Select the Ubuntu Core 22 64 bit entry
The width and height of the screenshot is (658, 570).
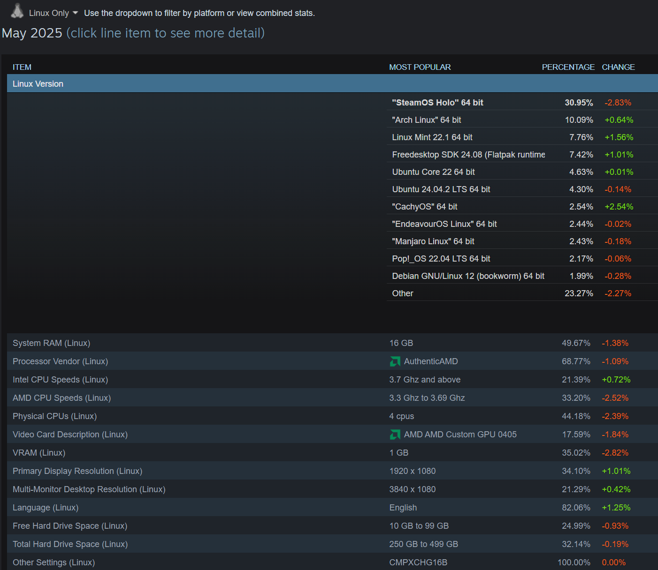pos(522,172)
